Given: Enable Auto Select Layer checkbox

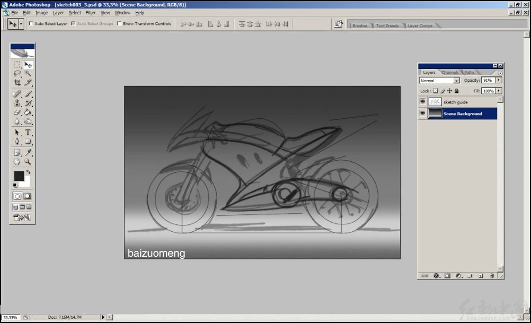Looking at the screenshot, I should [x=31, y=23].
